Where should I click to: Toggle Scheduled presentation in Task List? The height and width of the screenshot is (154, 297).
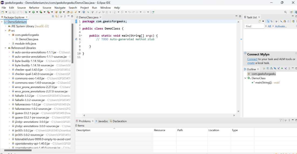tap(272, 21)
